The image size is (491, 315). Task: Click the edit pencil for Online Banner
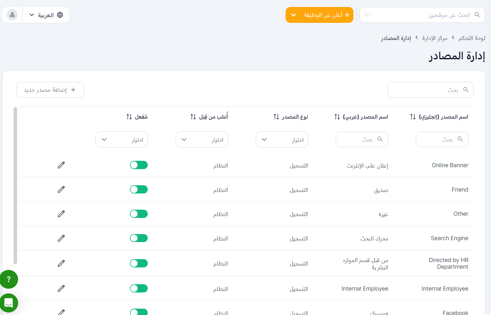coord(61,165)
